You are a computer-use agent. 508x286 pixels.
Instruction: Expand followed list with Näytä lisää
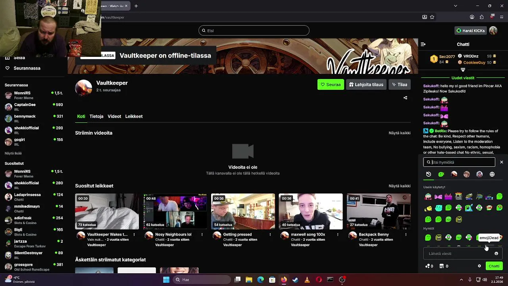click(x=13, y=153)
